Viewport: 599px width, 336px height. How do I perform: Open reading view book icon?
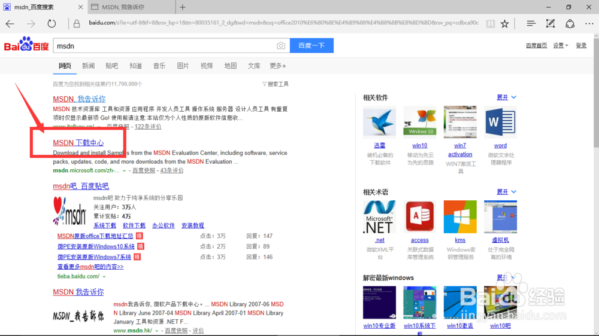pyautogui.click(x=490, y=24)
